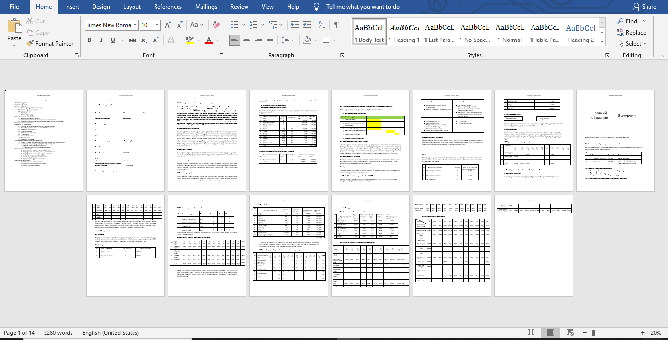
Task: Apply the No Spacing style
Action: pyautogui.click(x=475, y=32)
